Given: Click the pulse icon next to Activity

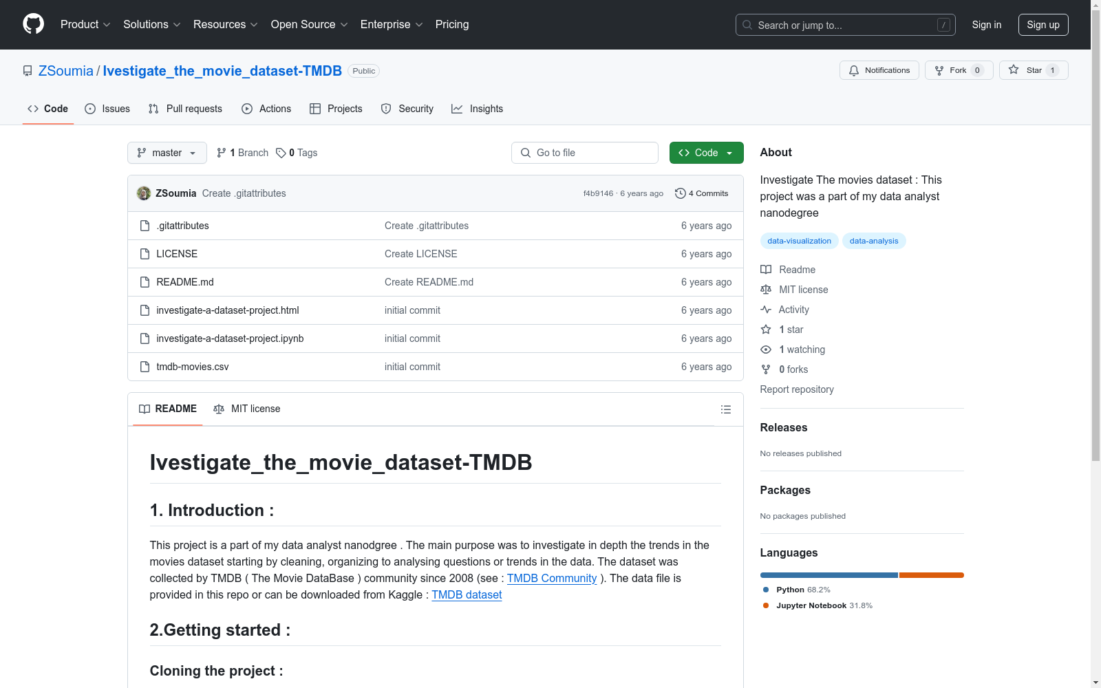Looking at the screenshot, I should tap(766, 310).
